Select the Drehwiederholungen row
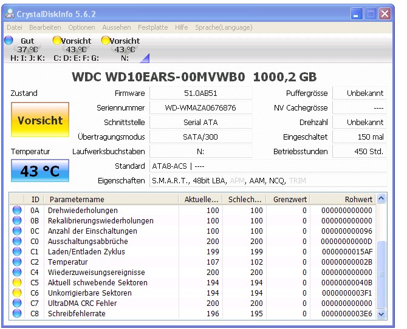Viewport: 407px width, 329px height. [x=193, y=210]
